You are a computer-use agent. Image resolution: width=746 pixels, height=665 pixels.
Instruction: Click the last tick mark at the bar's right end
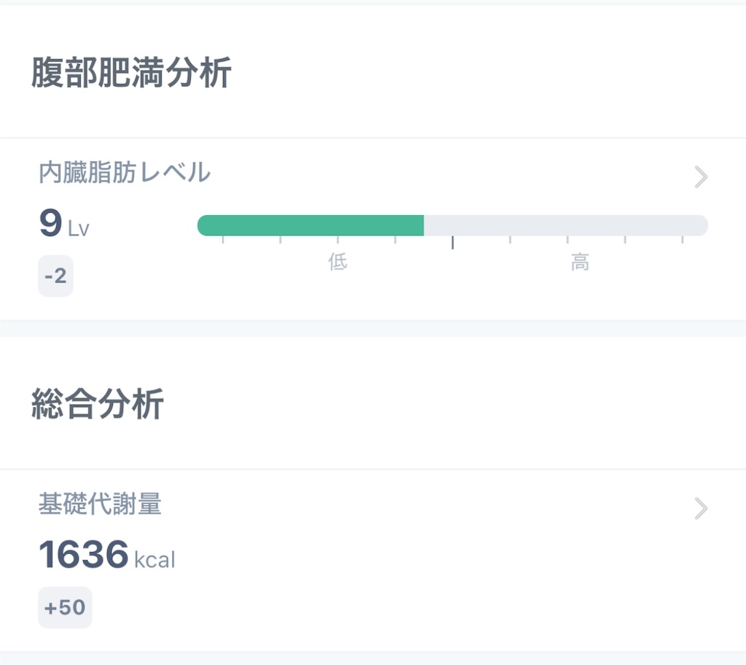tap(682, 240)
